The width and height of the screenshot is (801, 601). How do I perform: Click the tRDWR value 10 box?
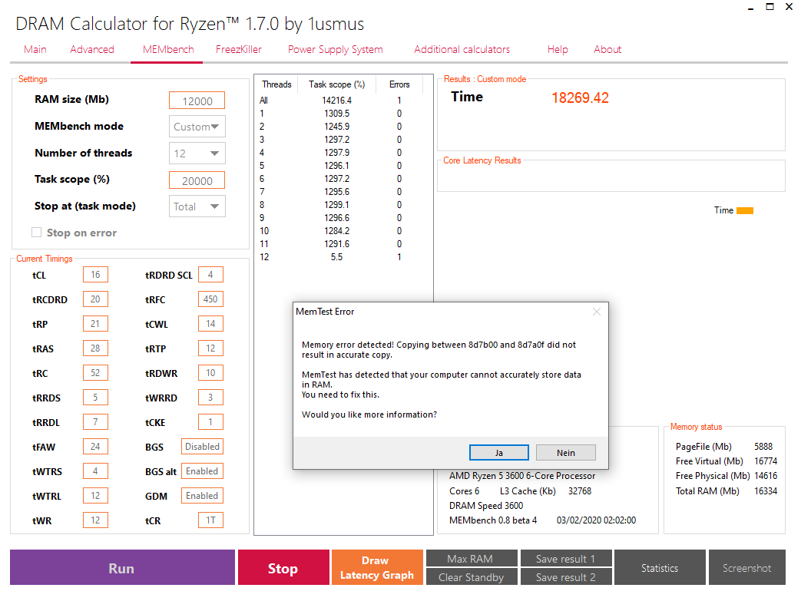[210, 373]
